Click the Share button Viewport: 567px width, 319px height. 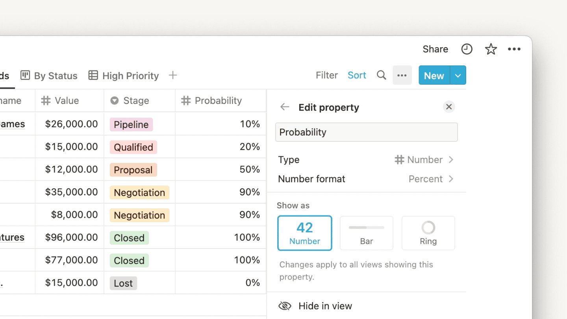(435, 49)
